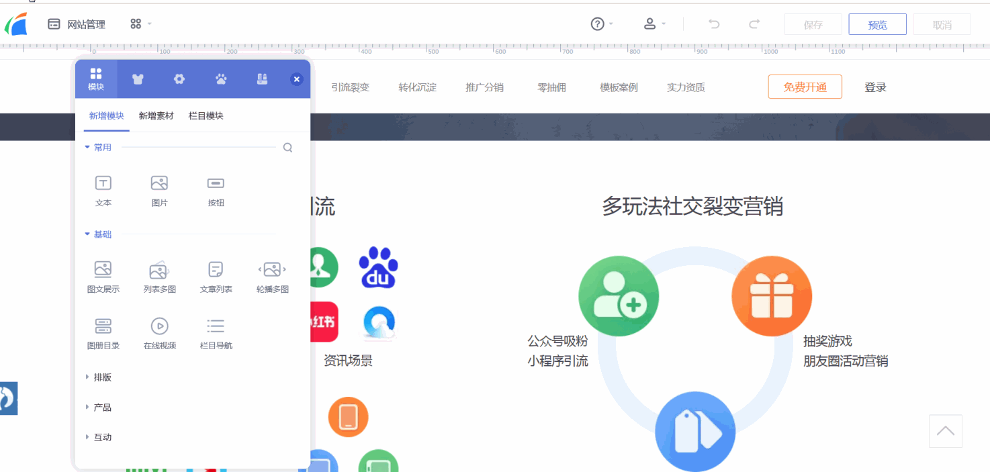Select the 文章列表 article list module
This screenshot has height=472, width=990.
(x=216, y=271)
